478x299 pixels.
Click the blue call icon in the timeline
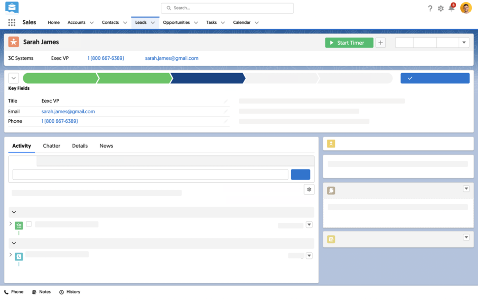point(19,257)
